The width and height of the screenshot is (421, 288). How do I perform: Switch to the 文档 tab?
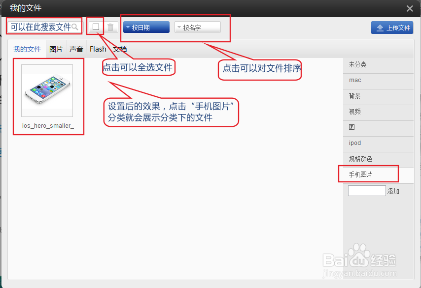[x=120, y=49]
